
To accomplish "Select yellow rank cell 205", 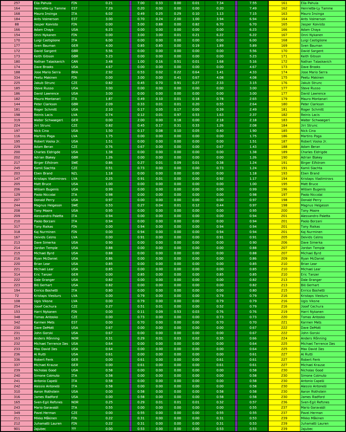I will [284, 237].
